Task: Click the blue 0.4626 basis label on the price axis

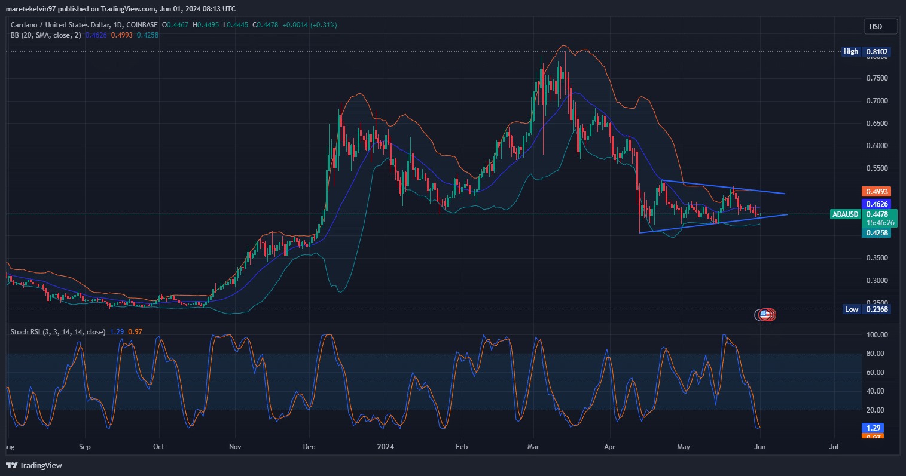Action: click(876, 204)
